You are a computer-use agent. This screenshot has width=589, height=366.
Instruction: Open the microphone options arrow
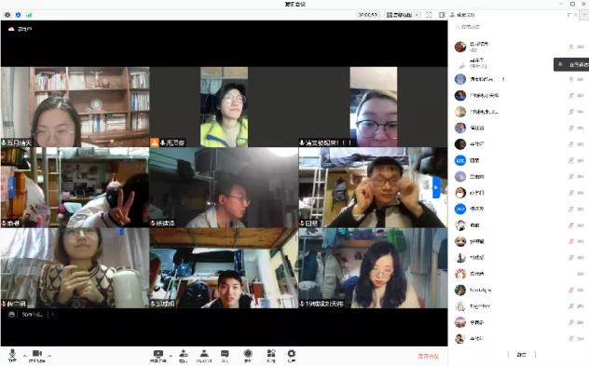24,355
